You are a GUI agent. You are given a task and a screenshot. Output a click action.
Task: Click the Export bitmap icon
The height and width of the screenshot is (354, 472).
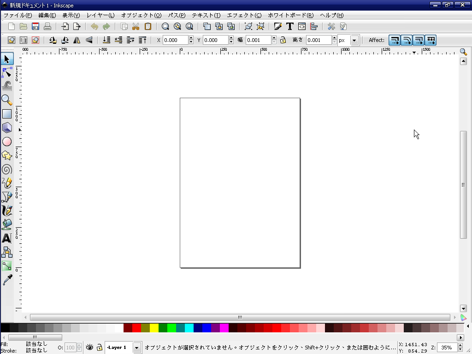(77, 26)
